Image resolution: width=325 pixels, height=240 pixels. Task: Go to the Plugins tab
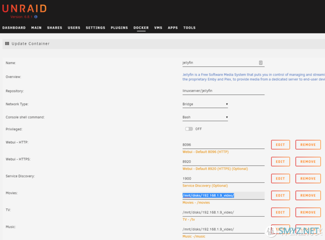(x=119, y=28)
